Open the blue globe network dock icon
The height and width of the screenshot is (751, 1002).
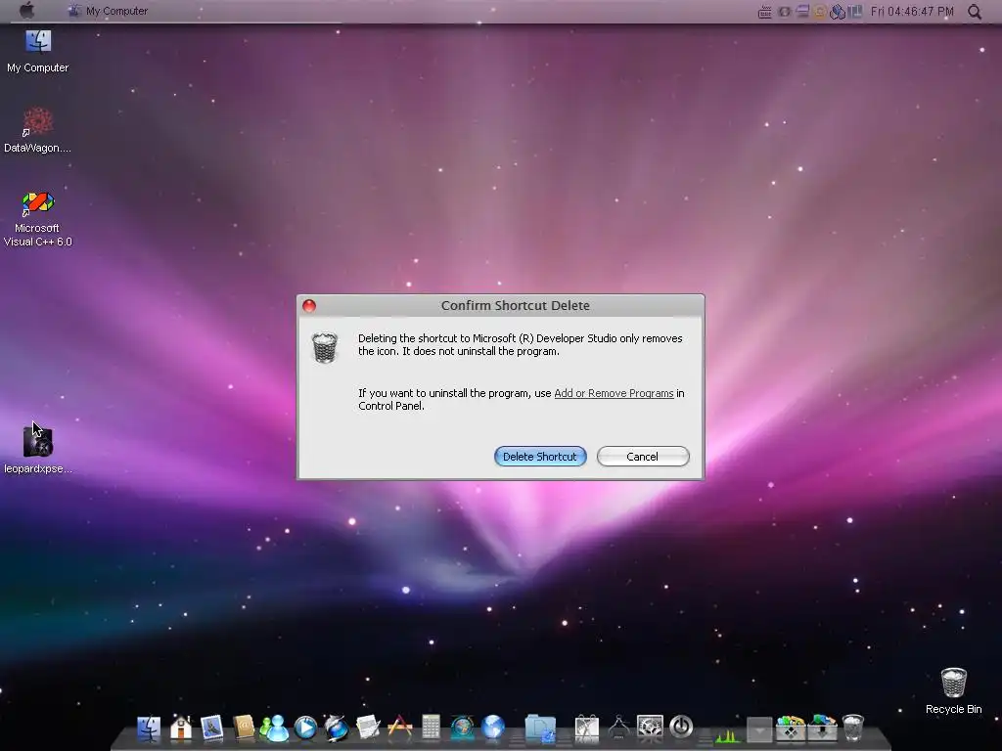pyautogui.click(x=493, y=728)
